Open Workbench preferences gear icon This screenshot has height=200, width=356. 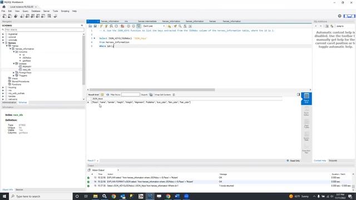[x=340, y=16]
